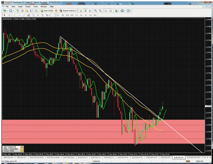Image resolution: width=213 pixels, height=164 pixels.
Task: Open the Charts menu
Action: tap(28, 6)
